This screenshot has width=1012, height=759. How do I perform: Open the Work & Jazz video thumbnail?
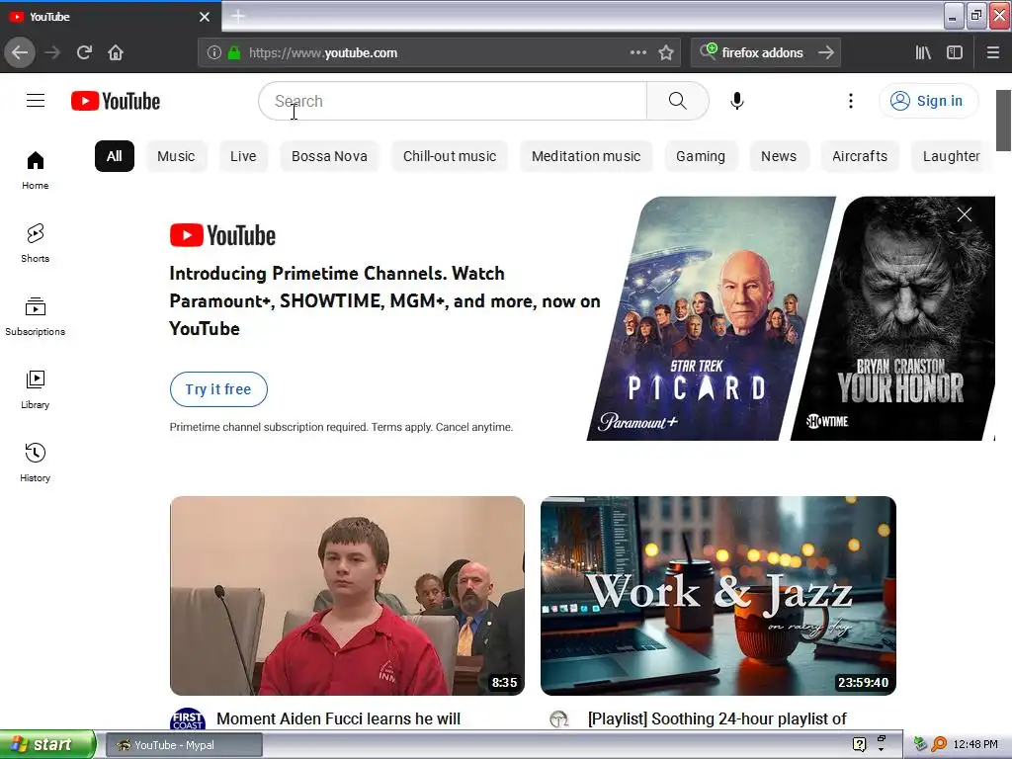(x=718, y=596)
